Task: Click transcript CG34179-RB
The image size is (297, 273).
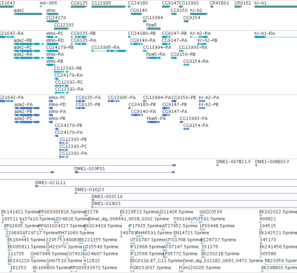Action: coord(60,47)
